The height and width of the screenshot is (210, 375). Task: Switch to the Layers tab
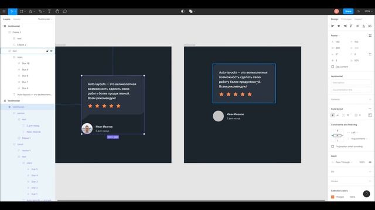(6, 19)
